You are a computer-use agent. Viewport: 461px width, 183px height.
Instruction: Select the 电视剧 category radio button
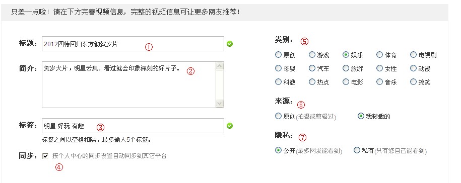[x=413, y=54]
